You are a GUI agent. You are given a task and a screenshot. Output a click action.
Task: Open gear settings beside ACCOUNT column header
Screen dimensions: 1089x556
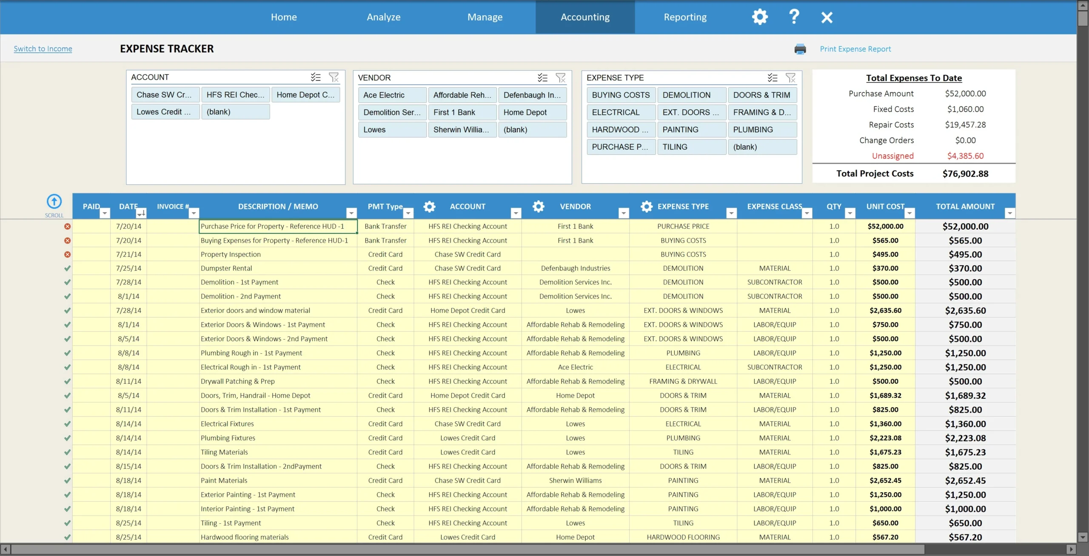(429, 207)
